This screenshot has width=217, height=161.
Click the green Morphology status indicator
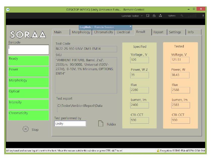[x=29, y=83]
